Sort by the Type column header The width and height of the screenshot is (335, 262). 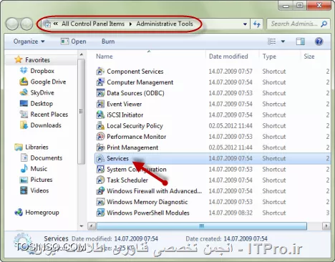(x=269, y=57)
